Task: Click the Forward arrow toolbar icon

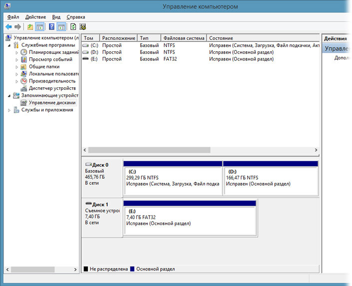Action: click(17, 27)
